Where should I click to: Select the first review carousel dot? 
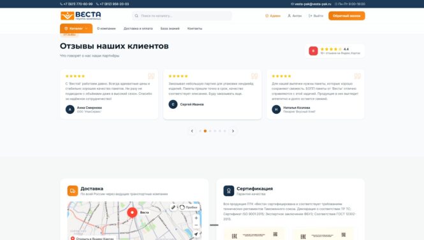click(x=200, y=131)
